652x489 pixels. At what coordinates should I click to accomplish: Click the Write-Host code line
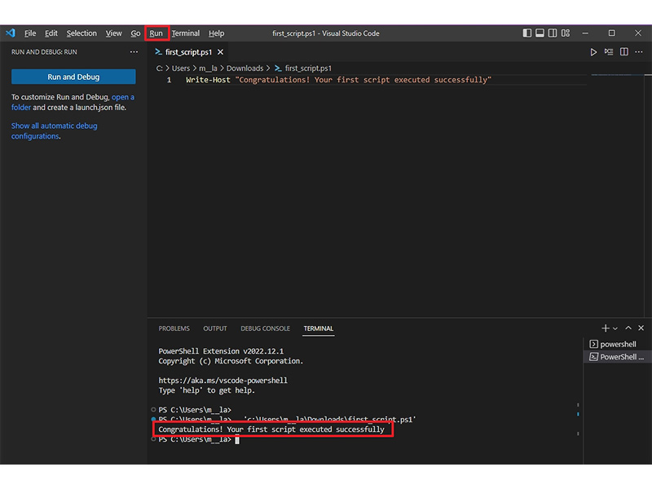[338, 80]
